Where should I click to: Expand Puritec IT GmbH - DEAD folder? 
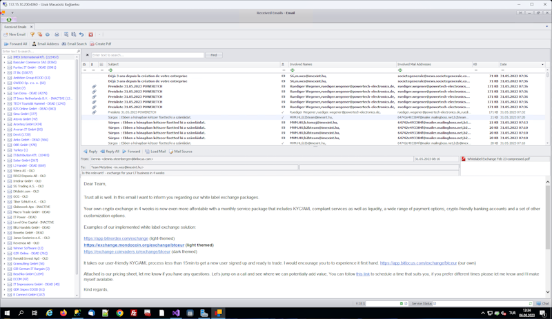[5, 68]
